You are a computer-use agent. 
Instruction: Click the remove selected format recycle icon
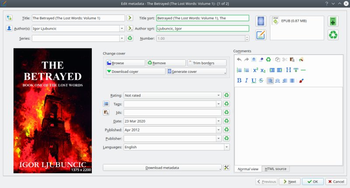click(333, 35)
